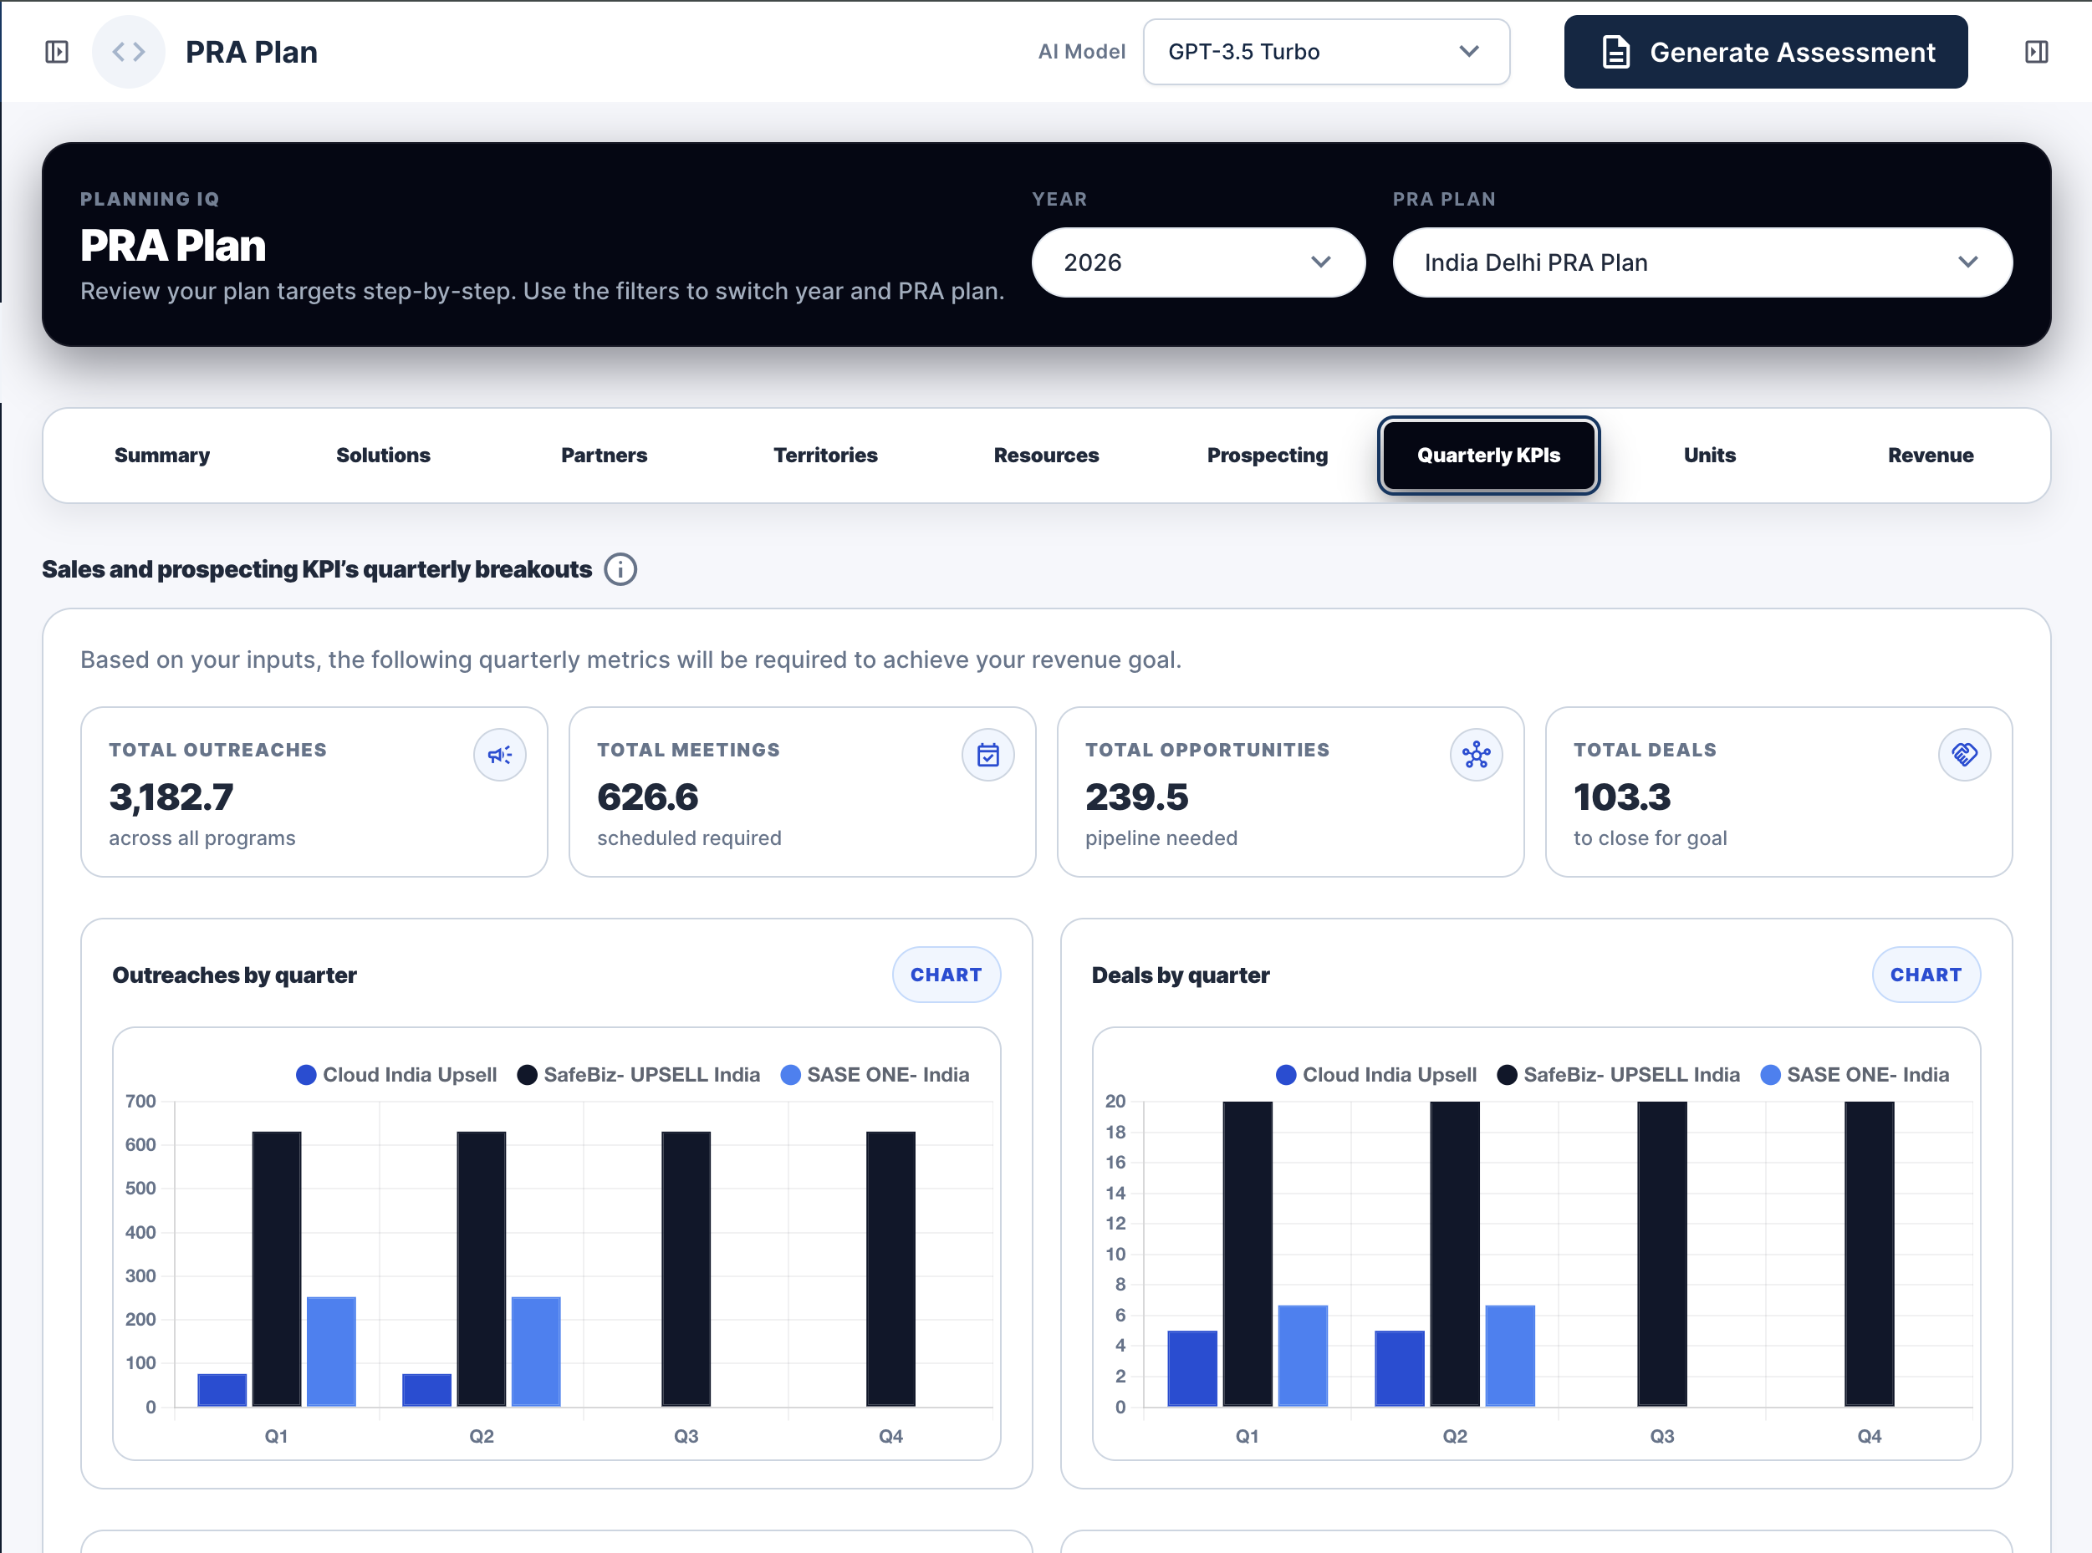The image size is (2092, 1553).
Task: Click the Q1 SafeBiz dark bar in Outreaches chart
Action: click(x=277, y=1269)
